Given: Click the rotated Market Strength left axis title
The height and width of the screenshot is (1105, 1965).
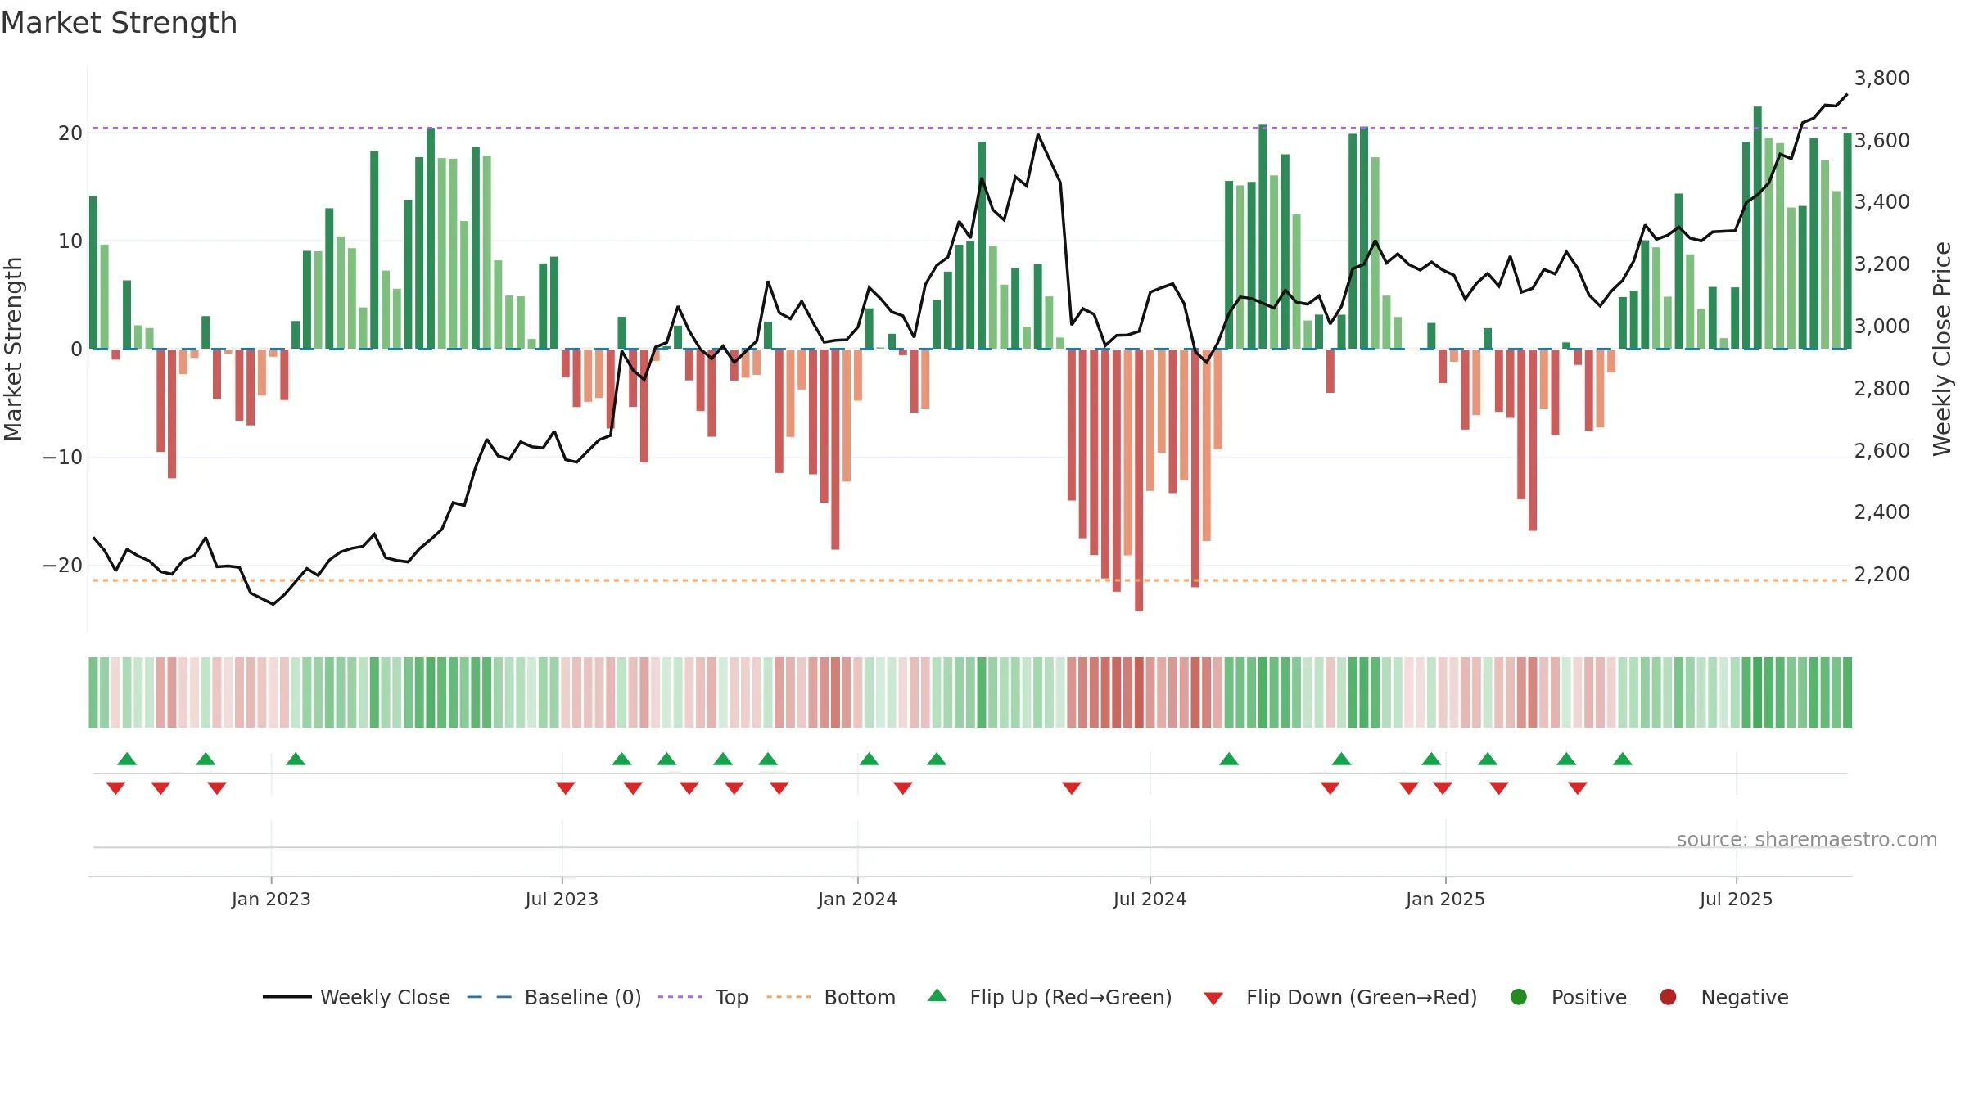Looking at the screenshot, I should (13, 349).
